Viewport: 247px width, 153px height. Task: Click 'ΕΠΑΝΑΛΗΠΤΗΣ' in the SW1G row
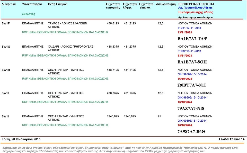(x=33, y=47)
